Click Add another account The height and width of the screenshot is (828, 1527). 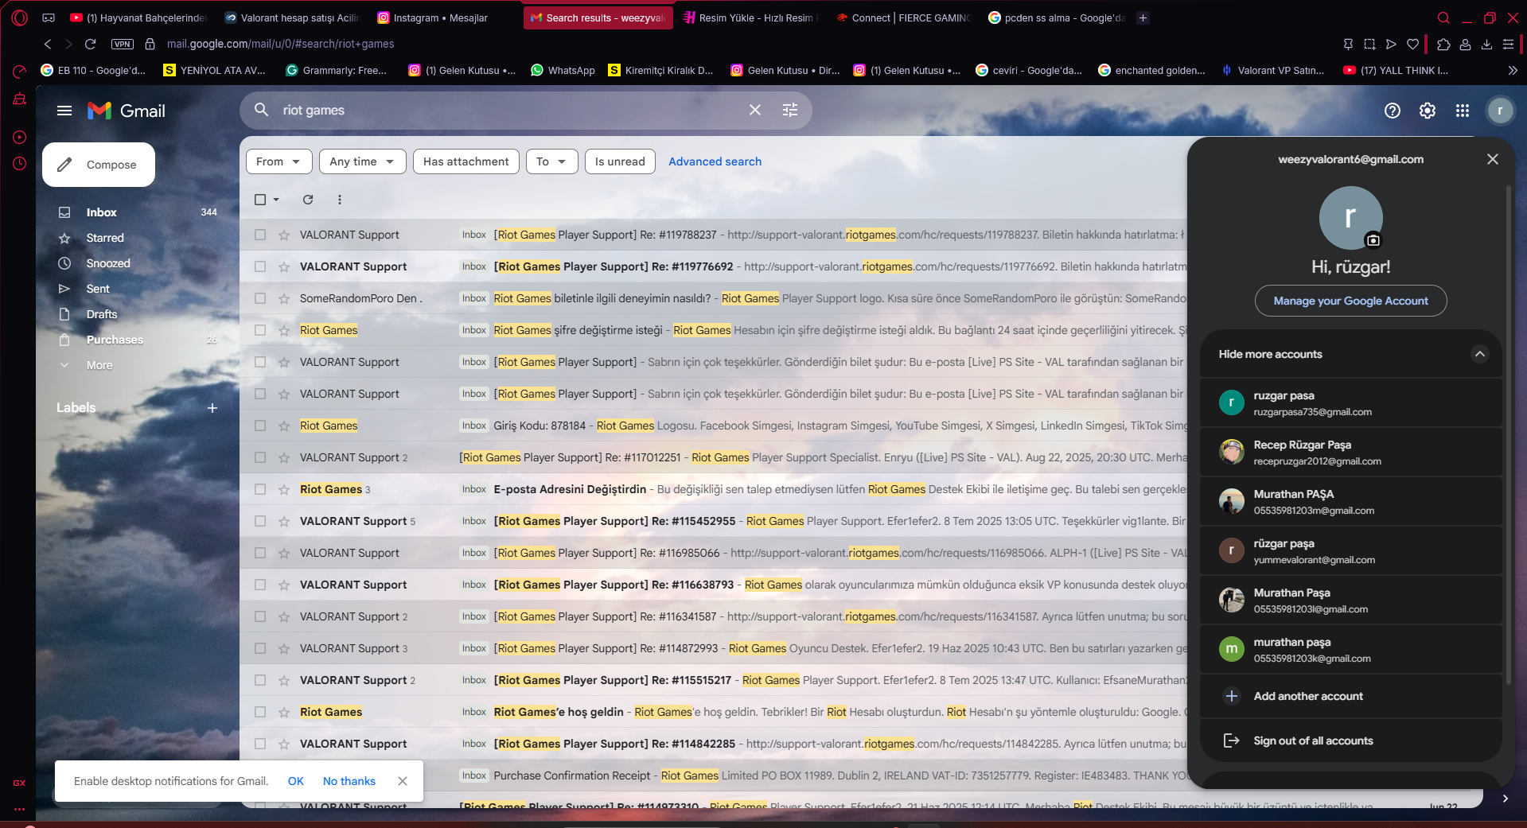coord(1350,696)
